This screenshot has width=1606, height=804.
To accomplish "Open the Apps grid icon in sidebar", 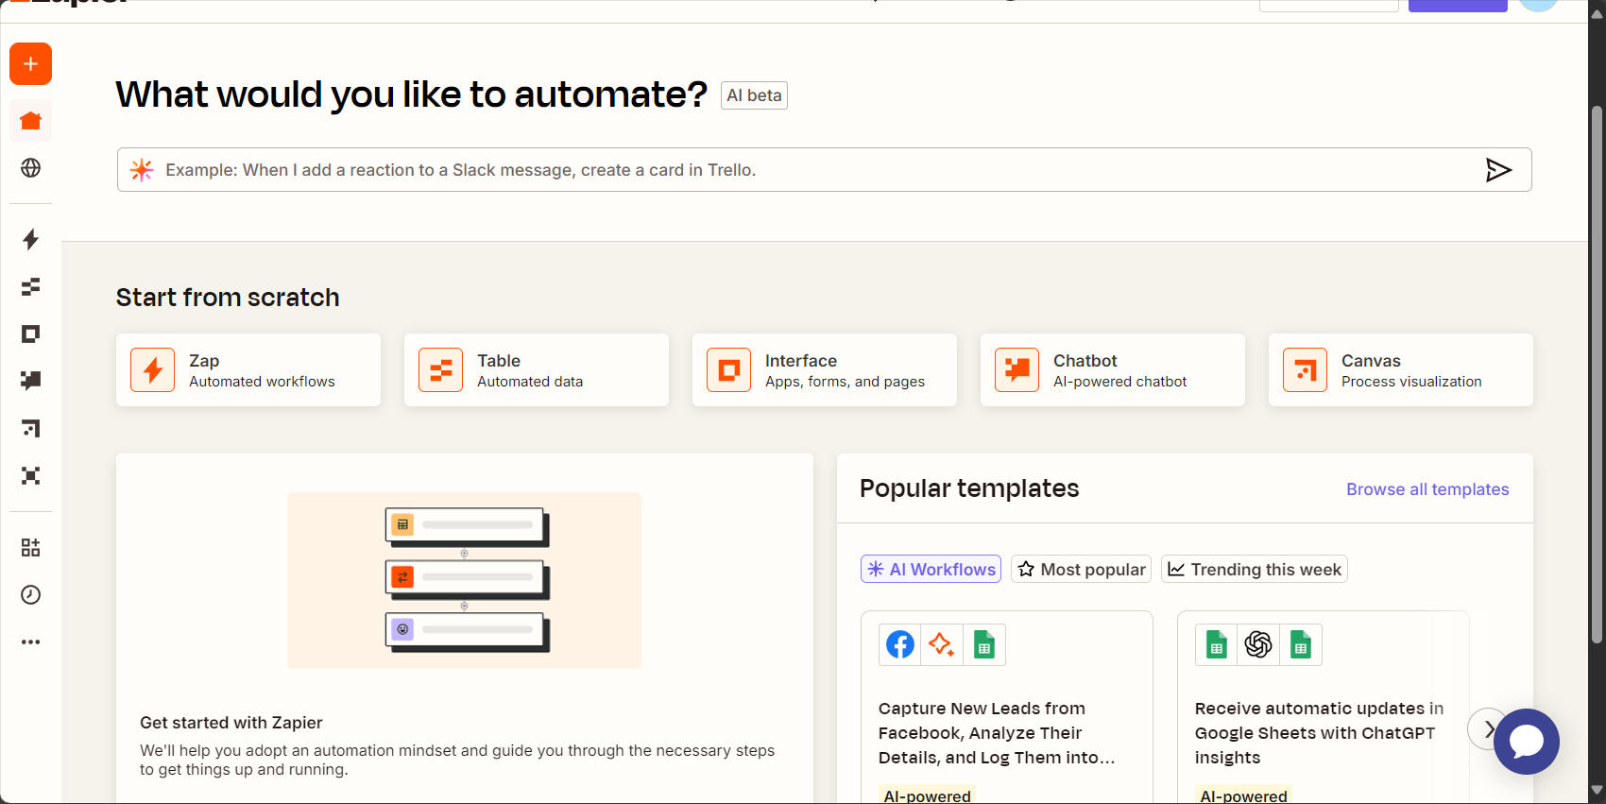I will coord(30,548).
